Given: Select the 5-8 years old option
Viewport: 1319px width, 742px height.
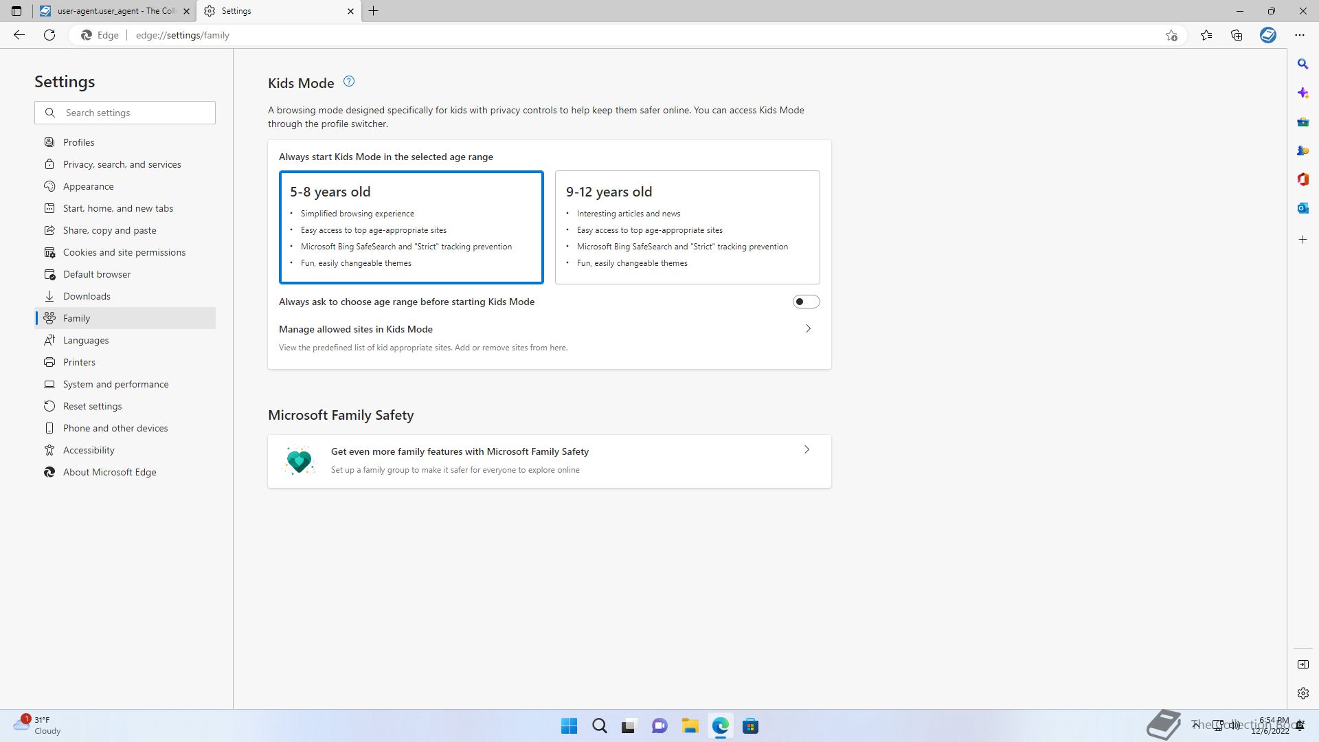Looking at the screenshot, I should pos(411,227).
